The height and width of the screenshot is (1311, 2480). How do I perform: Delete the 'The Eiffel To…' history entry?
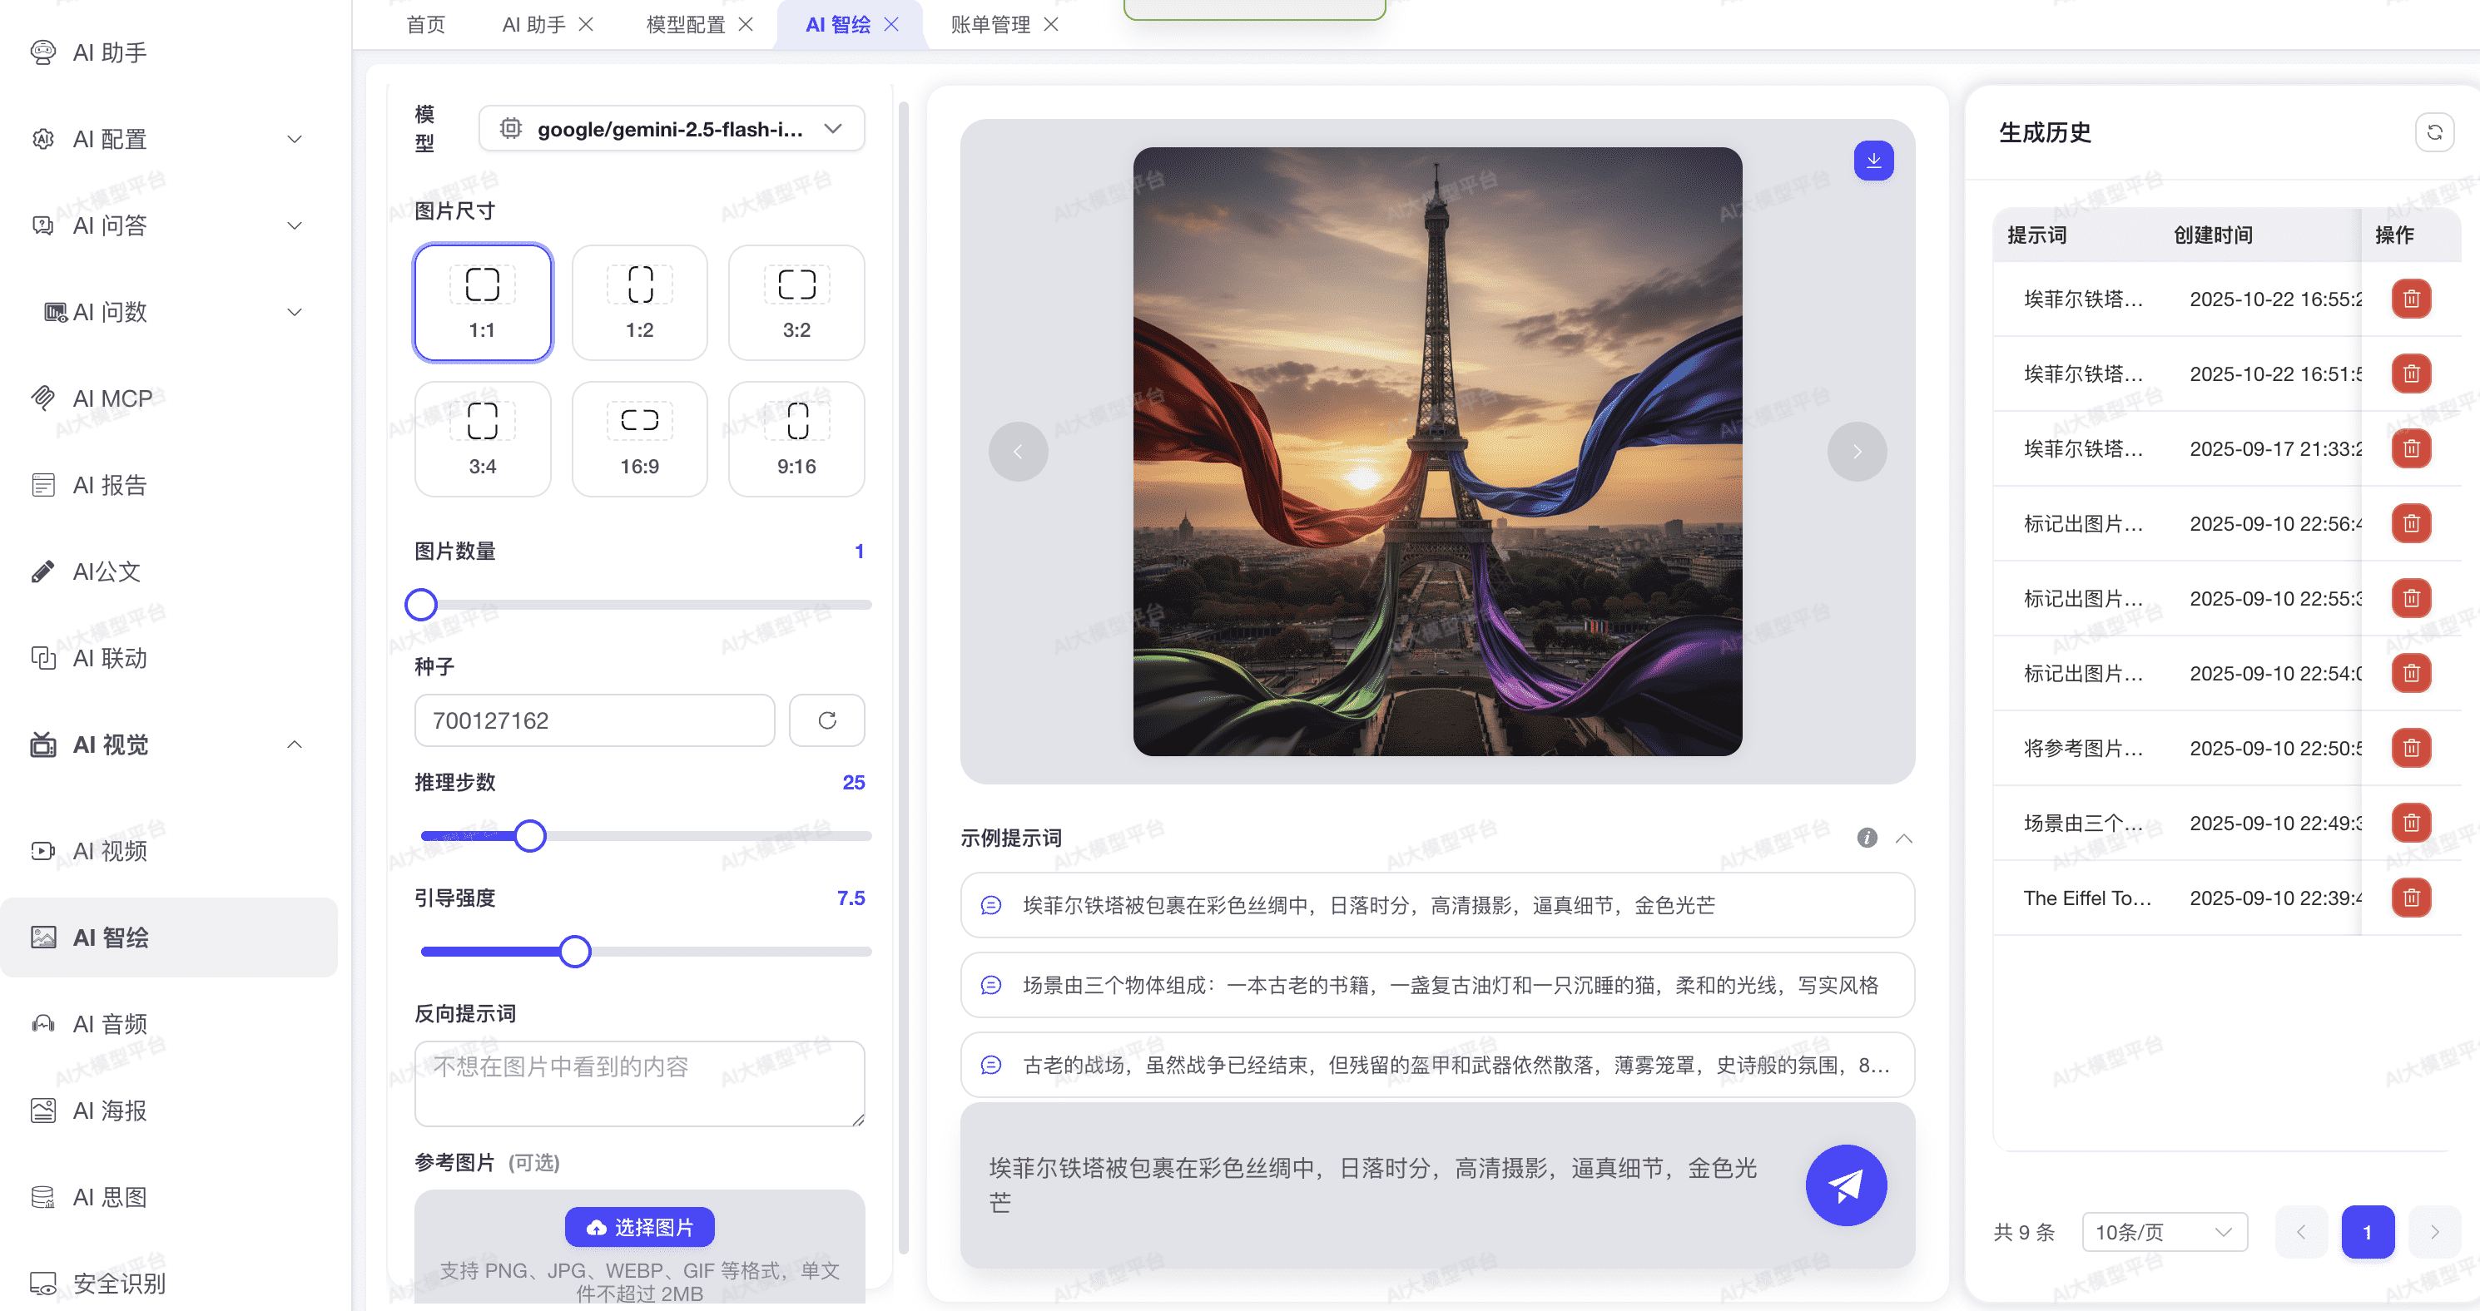click(x=2411, y=898)
